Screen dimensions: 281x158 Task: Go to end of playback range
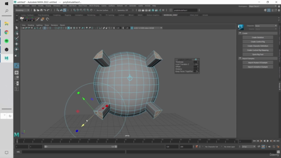pyautogui.click(x=278, y=141)
